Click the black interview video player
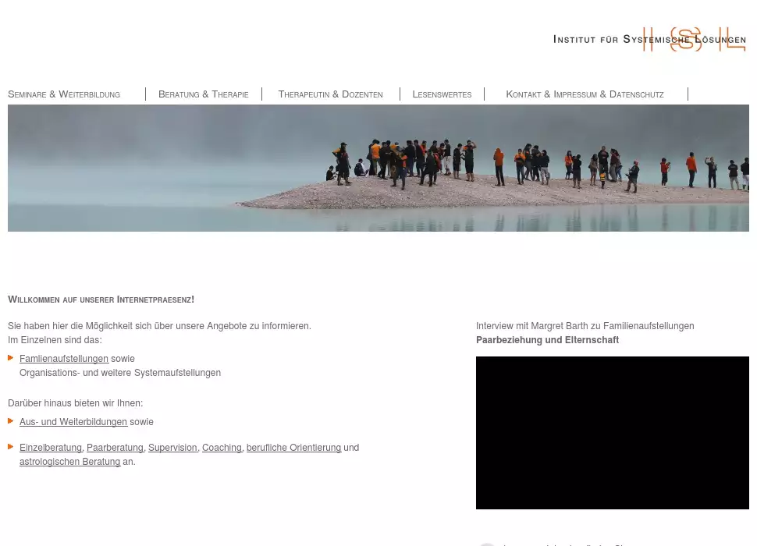The width and height of the screenshot is (757, 546). pos(613,432)
